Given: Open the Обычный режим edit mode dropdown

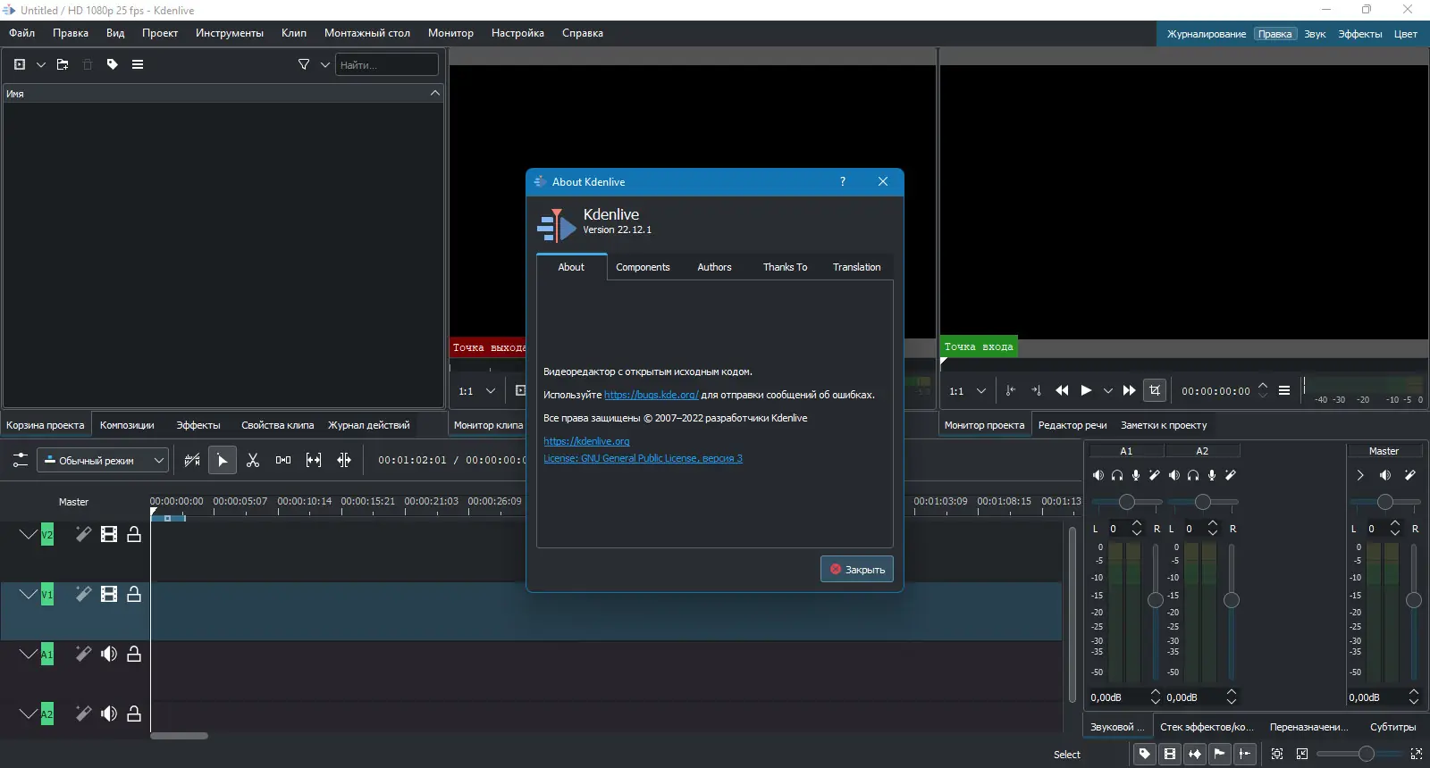Looking at the screenshot, I should 102,460.
